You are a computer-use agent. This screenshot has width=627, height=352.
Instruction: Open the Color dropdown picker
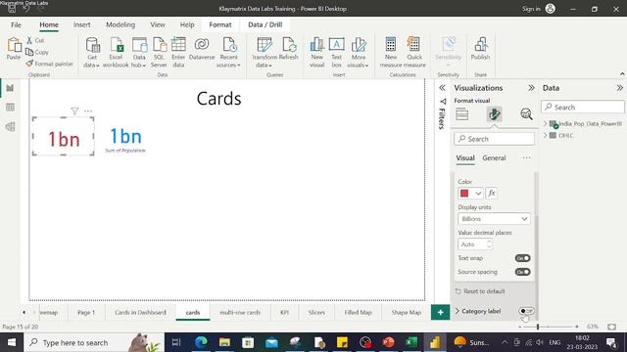(470, 194)
